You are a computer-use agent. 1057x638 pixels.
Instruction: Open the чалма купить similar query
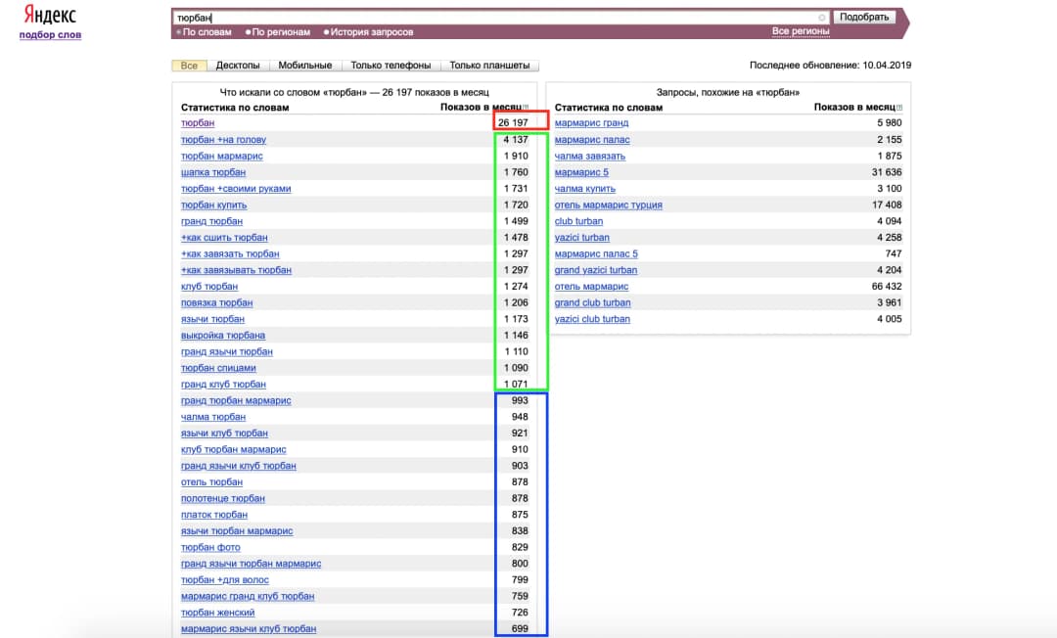pyautogui.click(x=584, y=189)
